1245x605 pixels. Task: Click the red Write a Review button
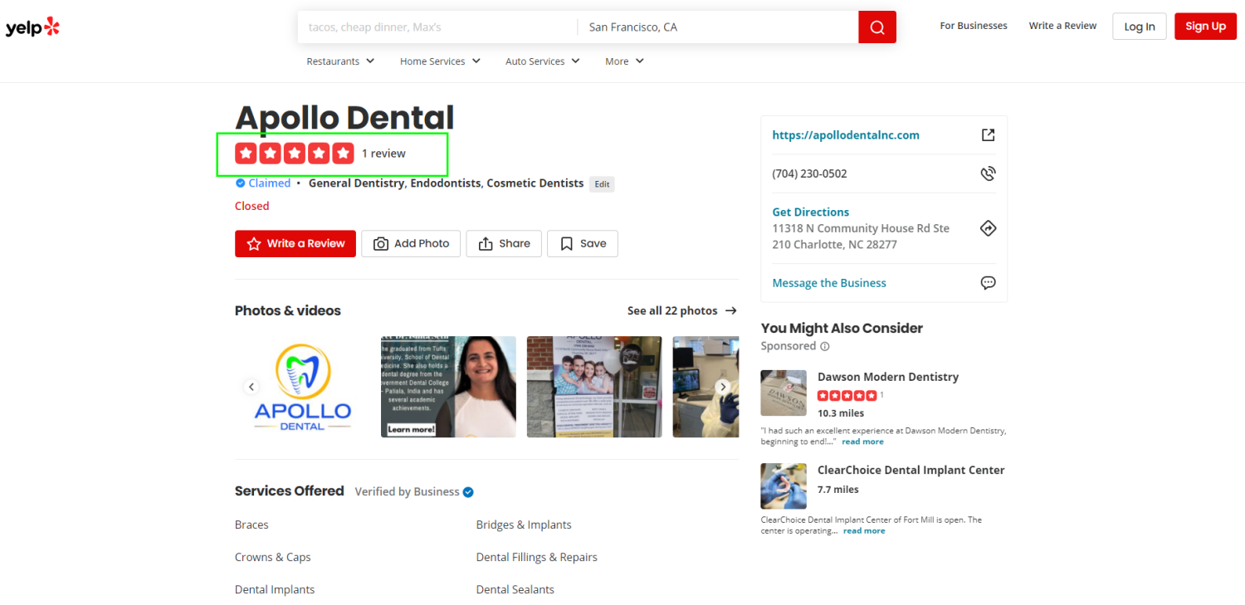click(295, 244)
